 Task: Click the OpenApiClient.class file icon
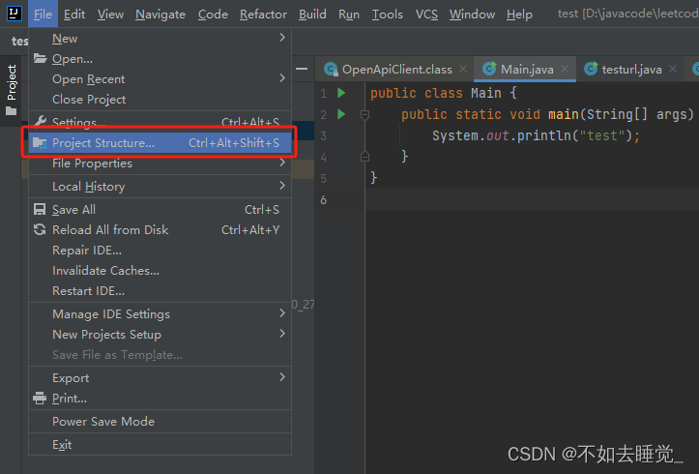[x=331, y=69]
